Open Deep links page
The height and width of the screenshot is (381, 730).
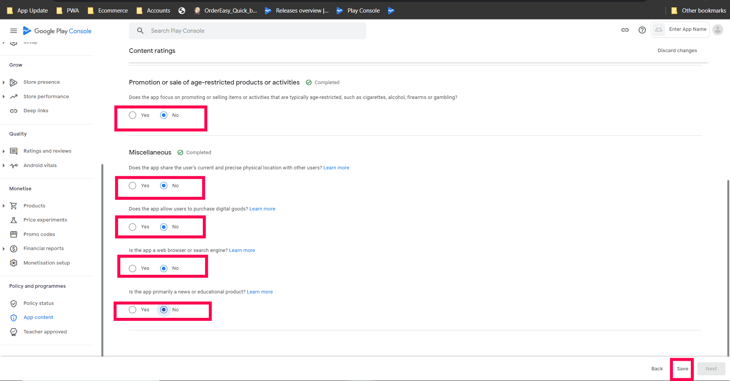coord(36,111)
